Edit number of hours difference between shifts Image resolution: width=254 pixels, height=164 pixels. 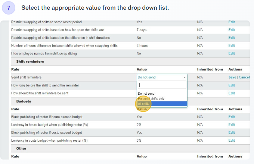coord(232,45)
